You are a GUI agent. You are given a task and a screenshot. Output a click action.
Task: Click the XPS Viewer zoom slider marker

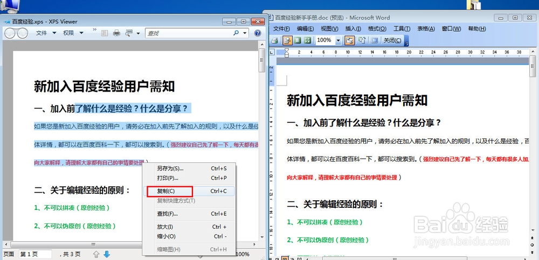(200, 256)
